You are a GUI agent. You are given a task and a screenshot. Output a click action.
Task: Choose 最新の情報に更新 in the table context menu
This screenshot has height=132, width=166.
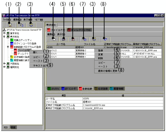108,71
